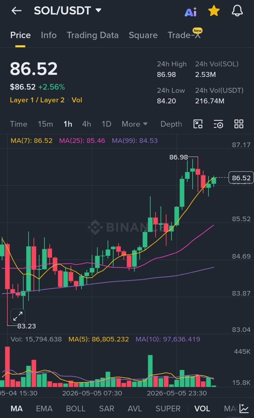This screenshot has height=418, width=254.
Task: Select the 1D chart interval
Action: pyautogui.click(x=106, y=124)
